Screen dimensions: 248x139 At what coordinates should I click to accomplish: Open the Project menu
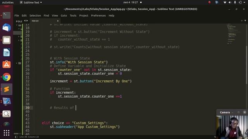point(84,15)
